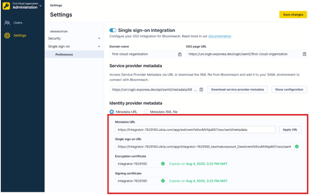Open Users in the sidebar
This screenshot has height=195, width=312.
[18, 23]
